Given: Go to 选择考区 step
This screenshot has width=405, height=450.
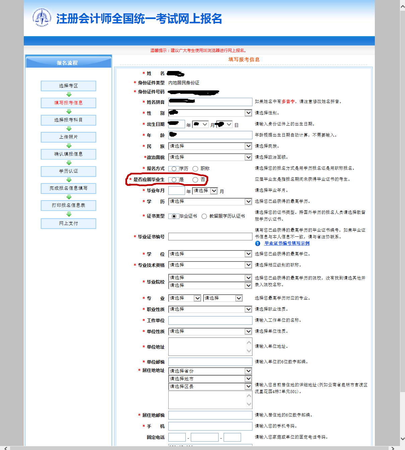Looking at the screenshot, I should tap(68, 86).
